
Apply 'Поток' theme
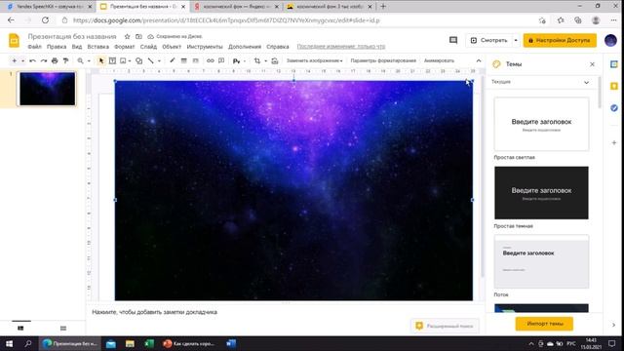[x=541, y=261]
